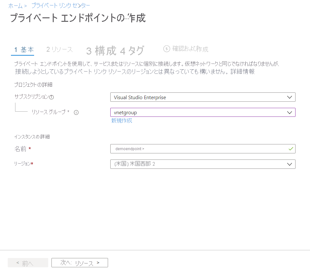310x275 pixels.
Task: Click the 新規作成 link
Action: [x=122, y=121]
